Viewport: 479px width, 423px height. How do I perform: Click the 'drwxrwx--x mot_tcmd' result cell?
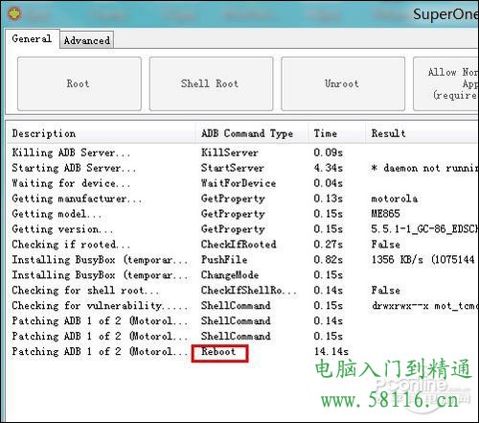tap(424, 306)
